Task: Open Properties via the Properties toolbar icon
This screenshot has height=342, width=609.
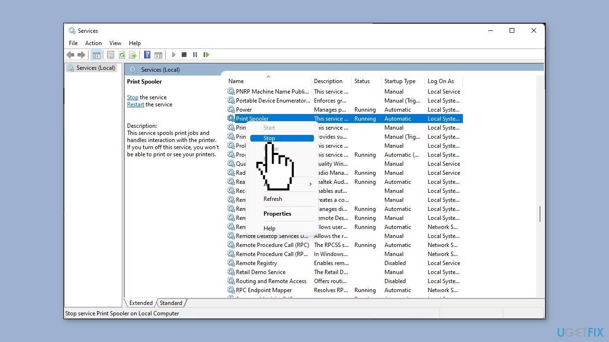Action: 110,55
